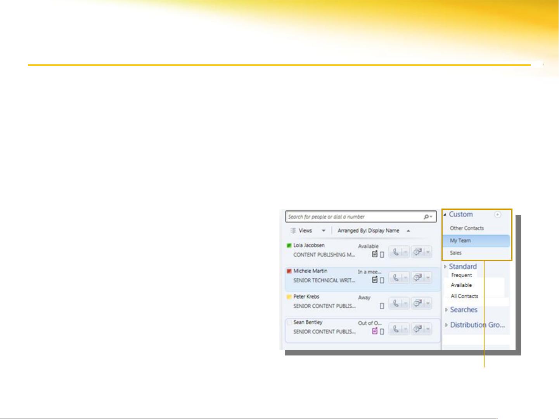Select the Available view under Standard
This screenshot has height=419, width=559.
point(461,285)
